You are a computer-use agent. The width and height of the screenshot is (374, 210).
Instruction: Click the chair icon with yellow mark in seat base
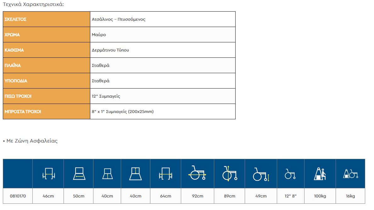(x=107, y=174)
